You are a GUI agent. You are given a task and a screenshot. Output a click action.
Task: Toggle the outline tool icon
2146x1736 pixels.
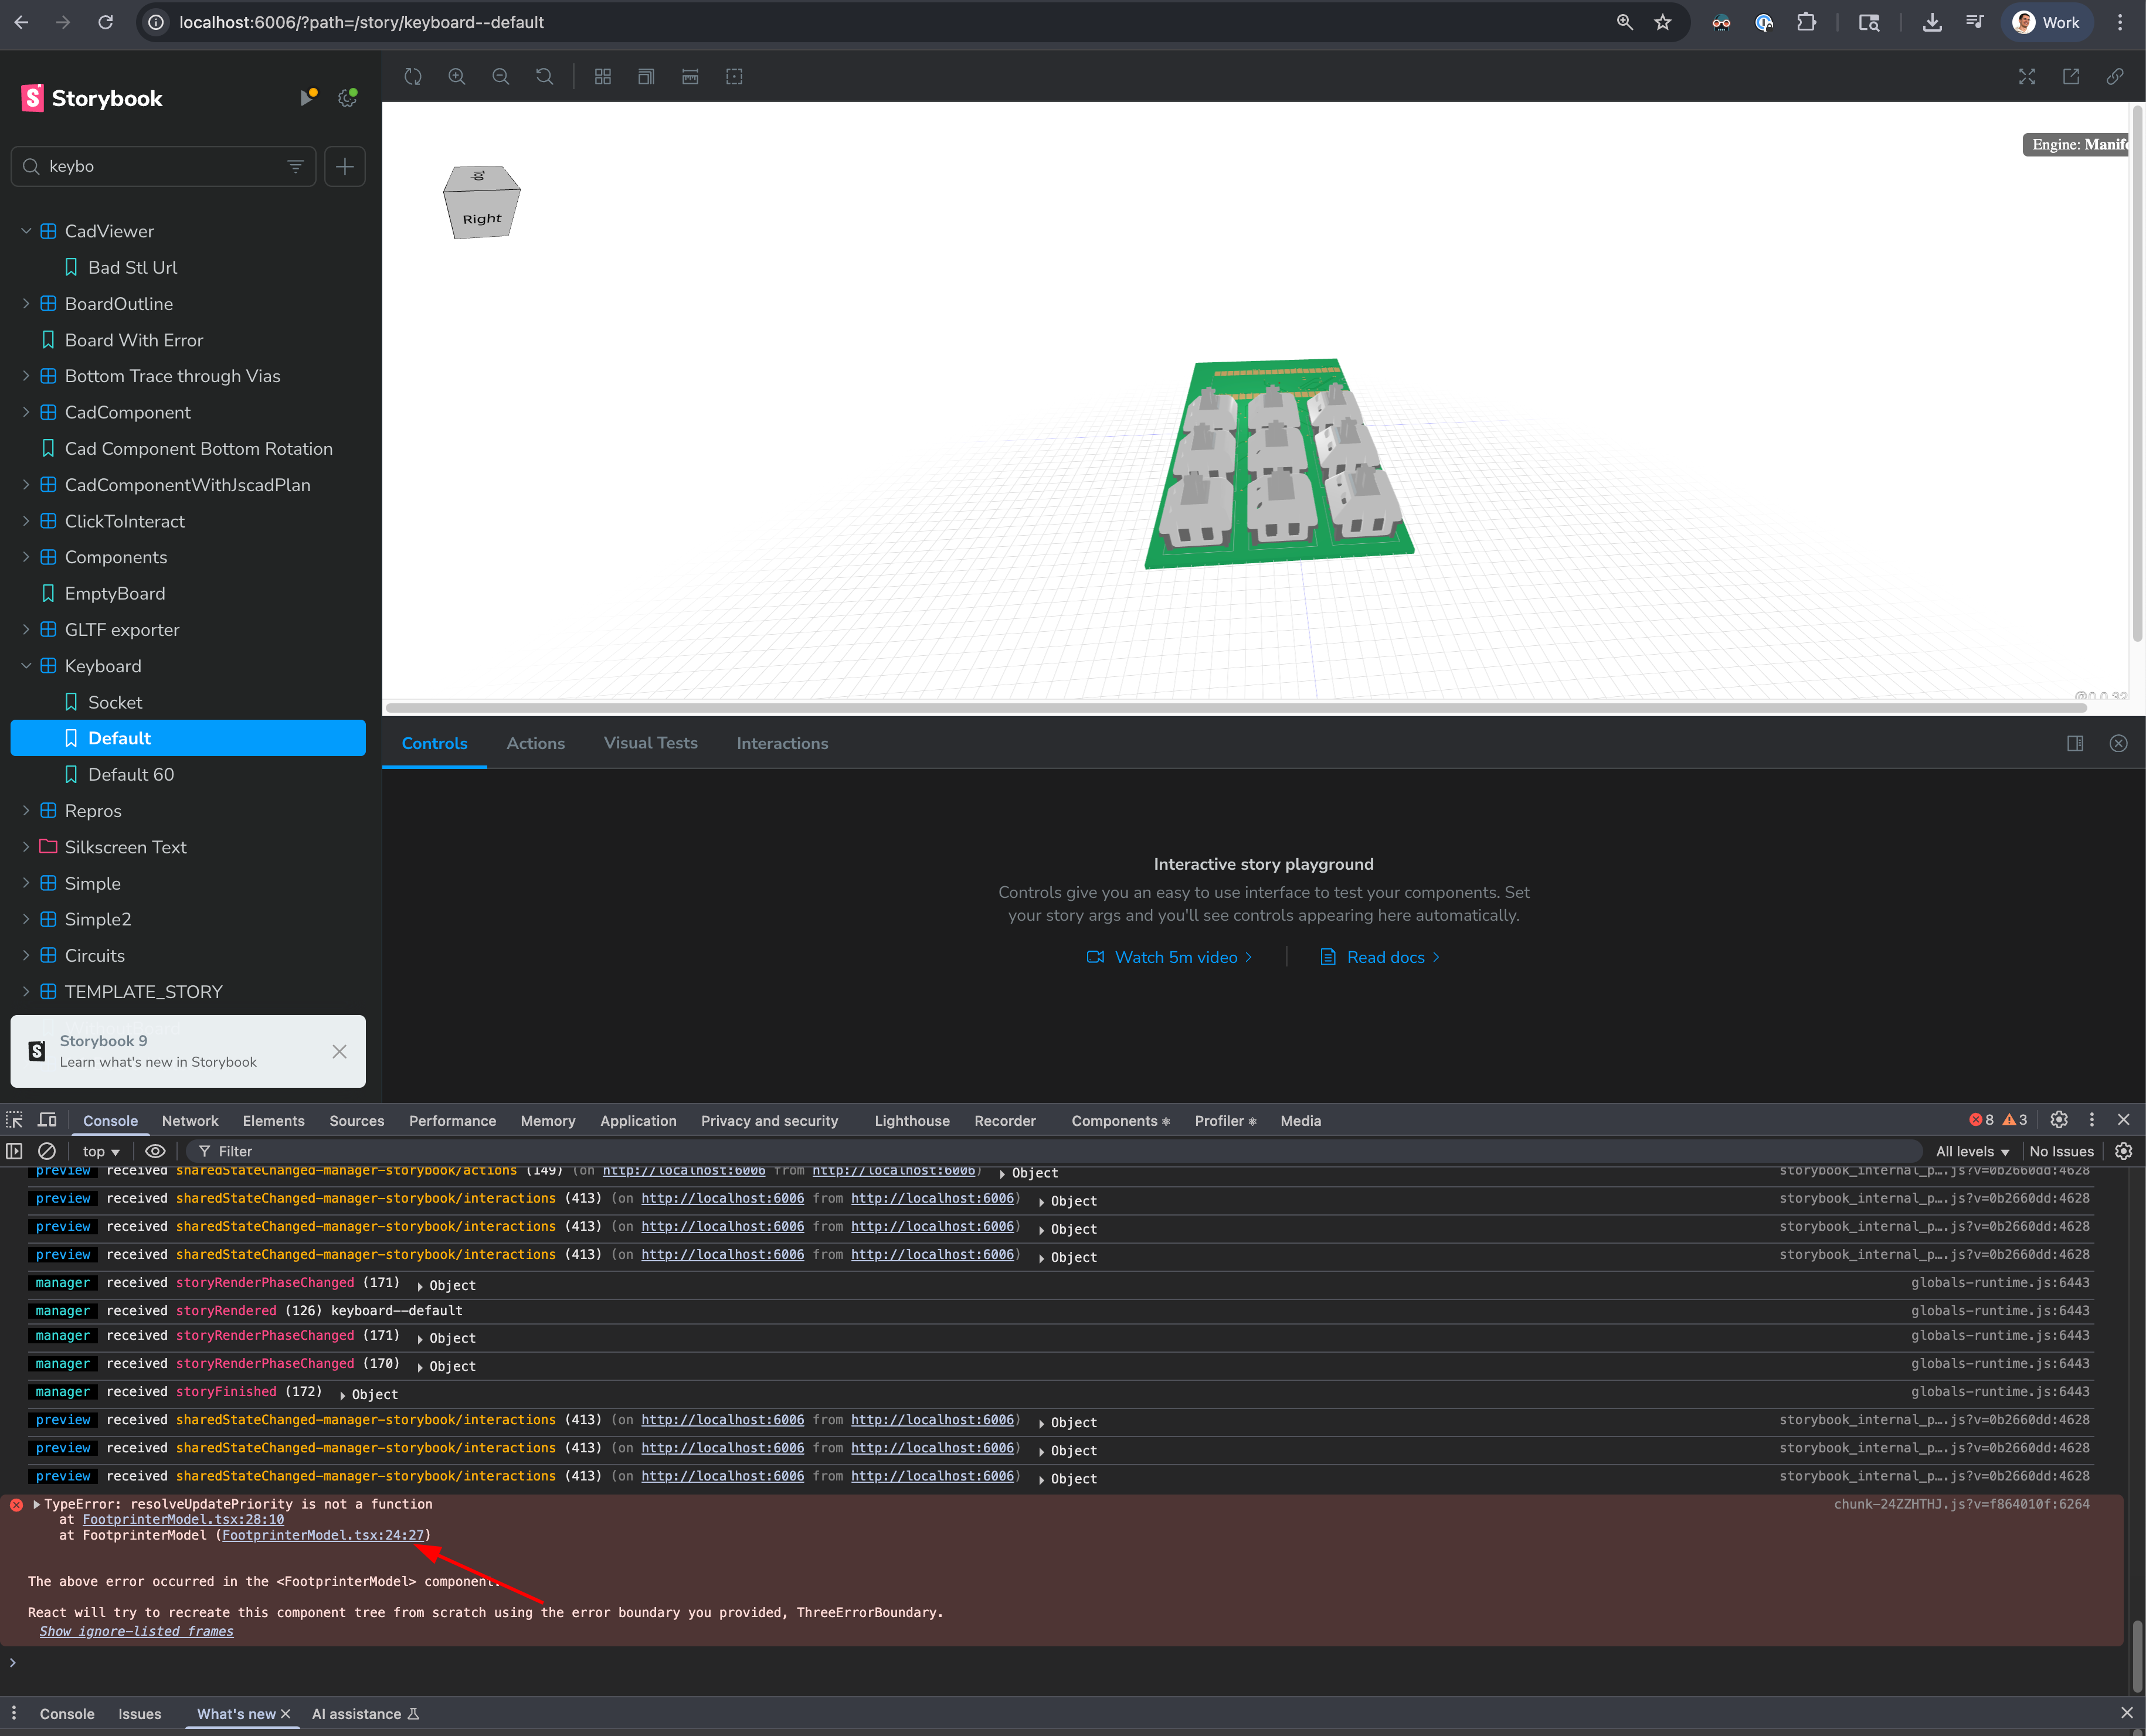(x=734, y=77)
